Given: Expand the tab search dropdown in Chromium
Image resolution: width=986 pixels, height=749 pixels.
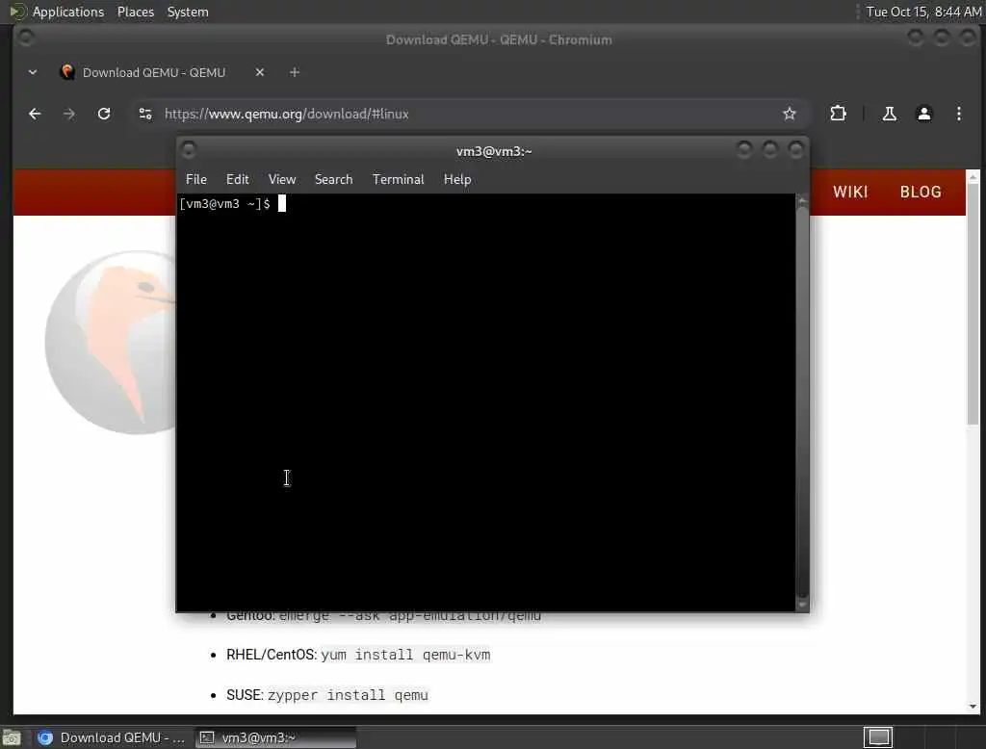Looking at the screenshot, I should 33,72.
